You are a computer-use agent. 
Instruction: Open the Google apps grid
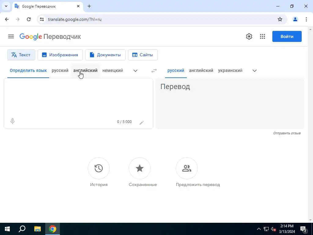click(x=263, y=37)
